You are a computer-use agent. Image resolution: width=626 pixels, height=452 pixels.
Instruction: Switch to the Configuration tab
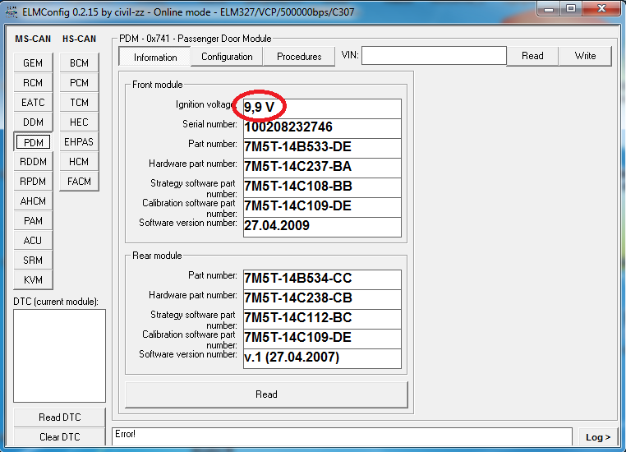tap(227, 57)
